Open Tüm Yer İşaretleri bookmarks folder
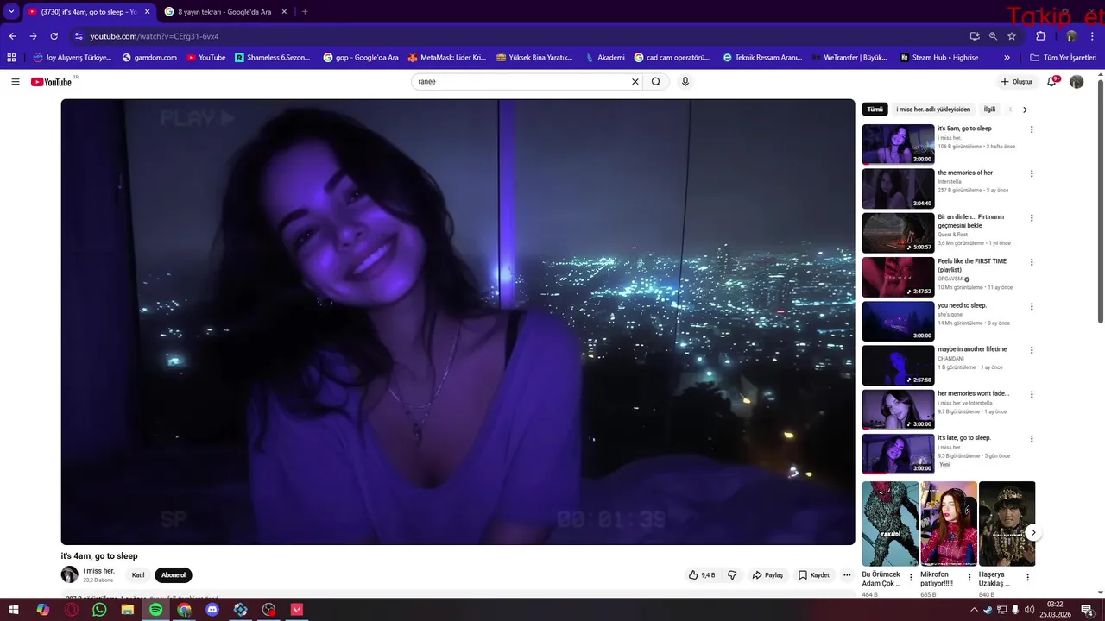This screenshot has width=1105, height=621. click(1063, 58)
